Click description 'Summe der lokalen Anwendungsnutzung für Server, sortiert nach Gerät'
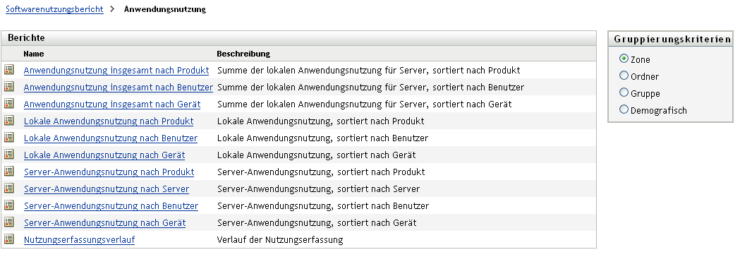Viewport: 740px width, 269px height. [x=364, y=104]
